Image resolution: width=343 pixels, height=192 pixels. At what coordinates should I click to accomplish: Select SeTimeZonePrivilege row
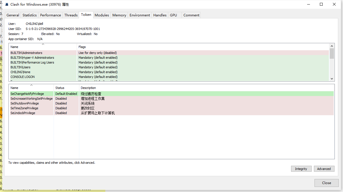click(x=172, y=108)
